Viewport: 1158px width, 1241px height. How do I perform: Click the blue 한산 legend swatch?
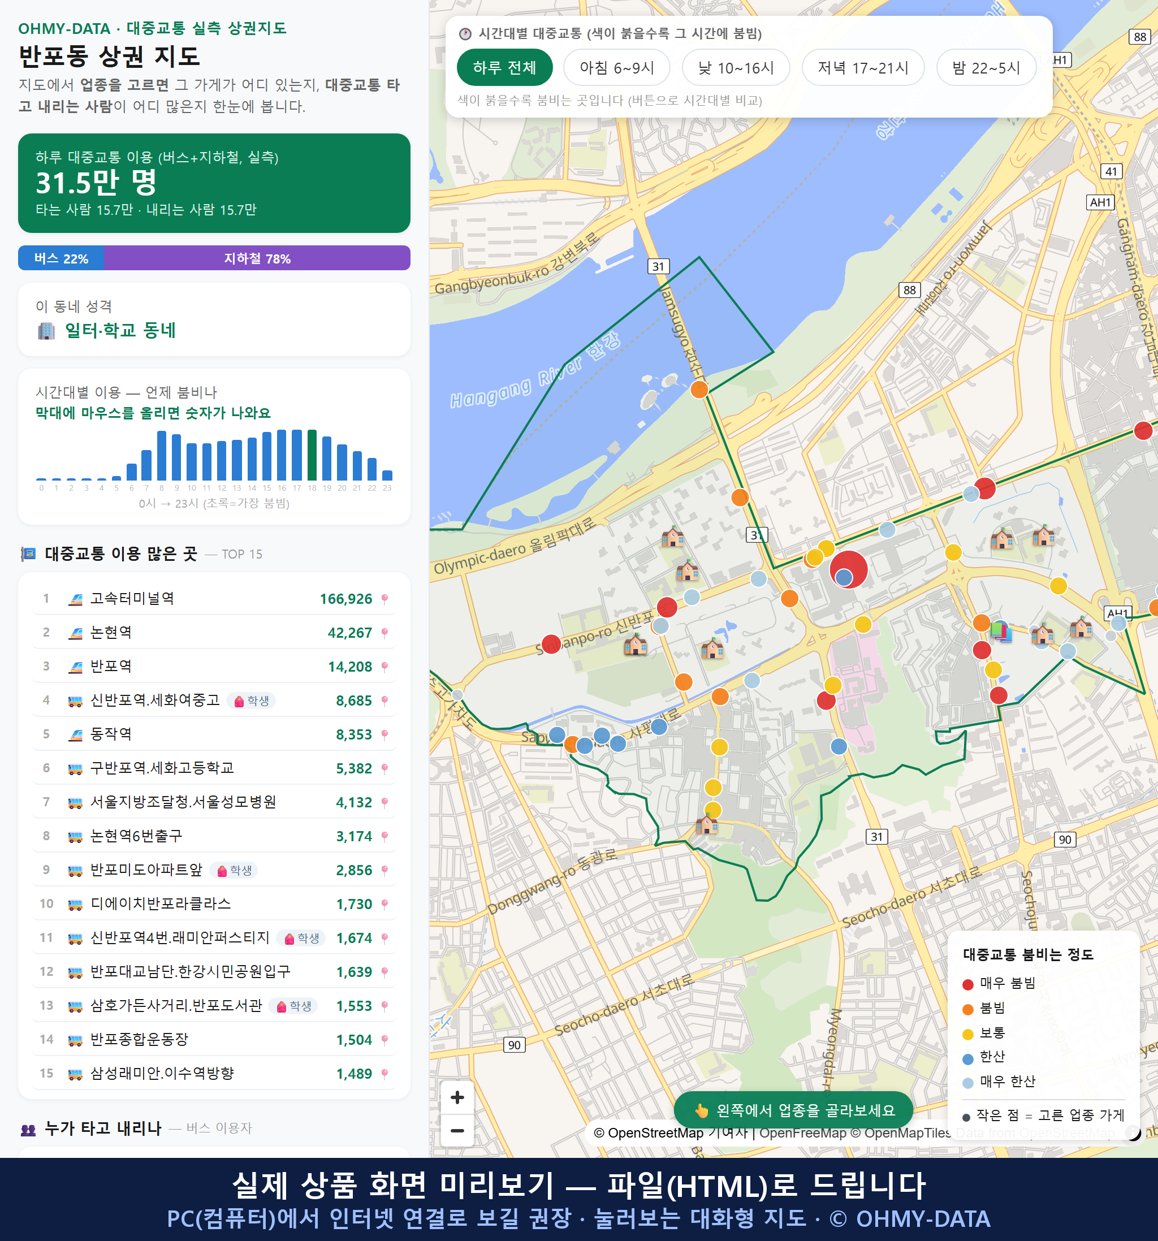tap(967, 1058)
